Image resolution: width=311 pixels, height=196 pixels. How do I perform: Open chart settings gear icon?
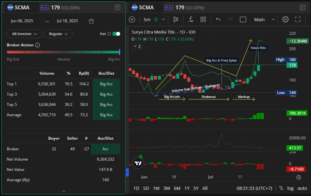[285, 19]
